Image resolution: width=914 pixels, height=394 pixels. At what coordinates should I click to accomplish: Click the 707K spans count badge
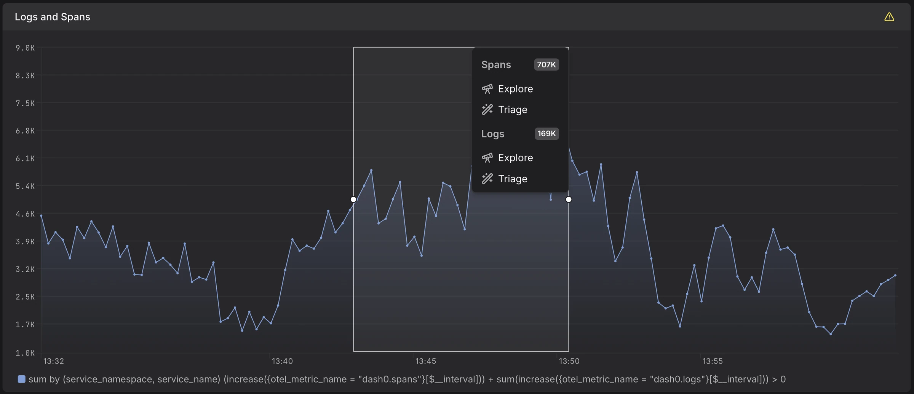point(546,65)
